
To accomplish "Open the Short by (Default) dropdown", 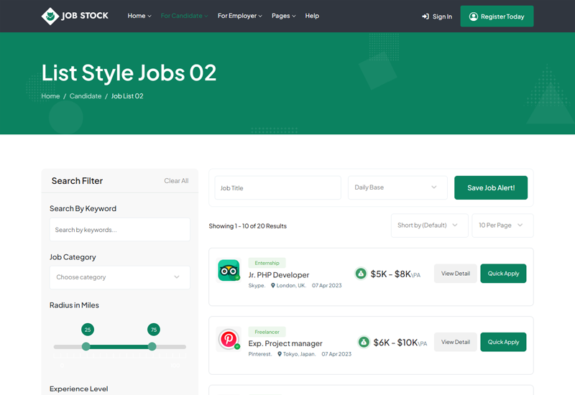I will point(429,226).
